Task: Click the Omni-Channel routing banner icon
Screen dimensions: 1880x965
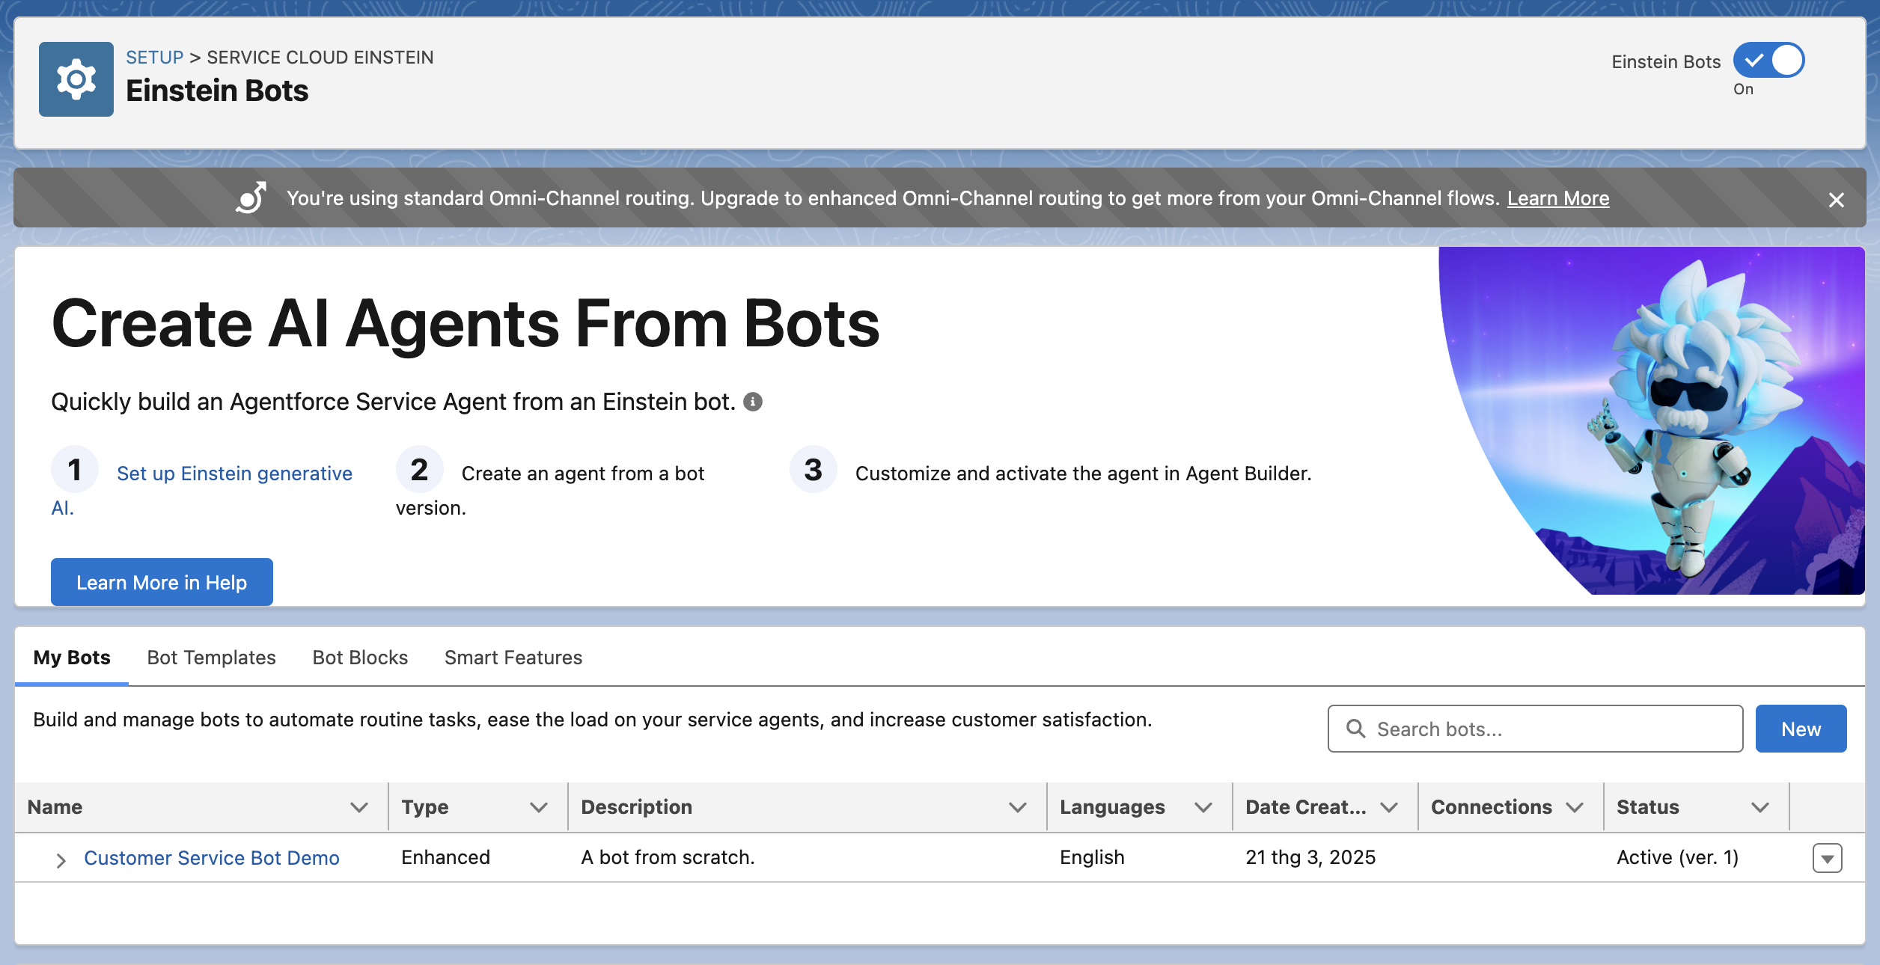Action: pos(251,198)
